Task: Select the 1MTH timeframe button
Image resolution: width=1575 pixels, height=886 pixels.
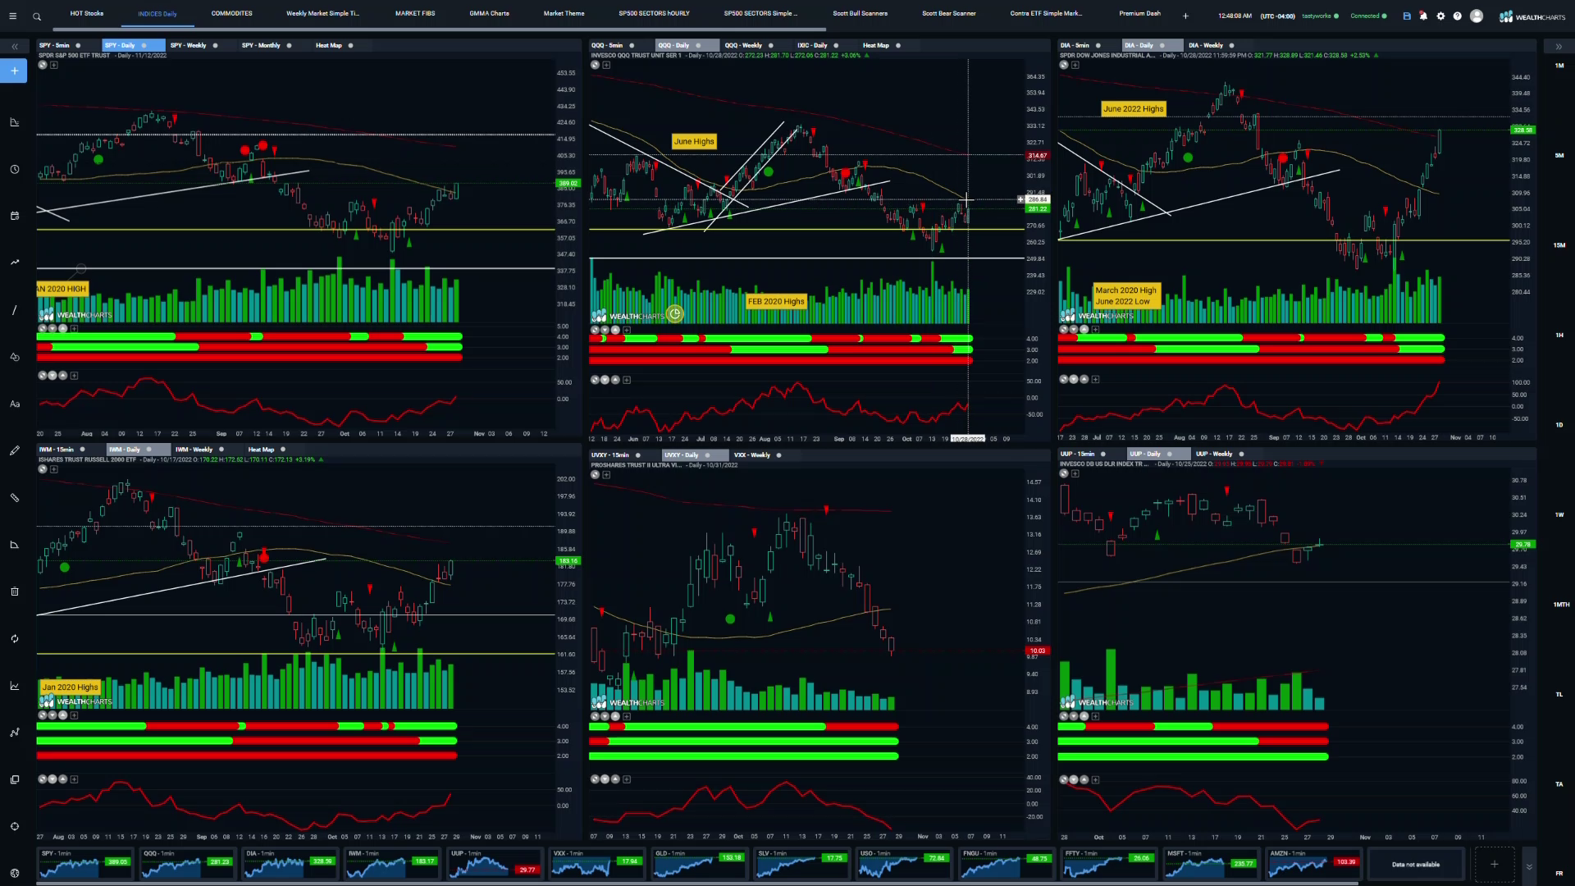Action: (x=1560, y=605)
